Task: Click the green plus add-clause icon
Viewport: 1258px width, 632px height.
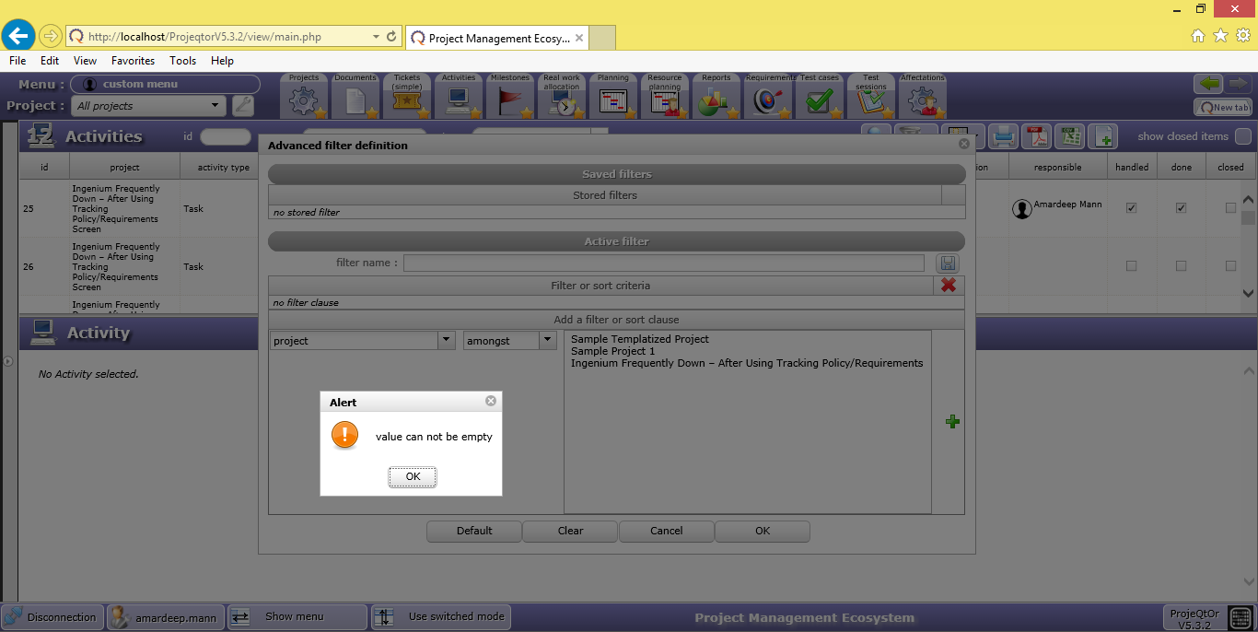Action: [x=952, y=421]
